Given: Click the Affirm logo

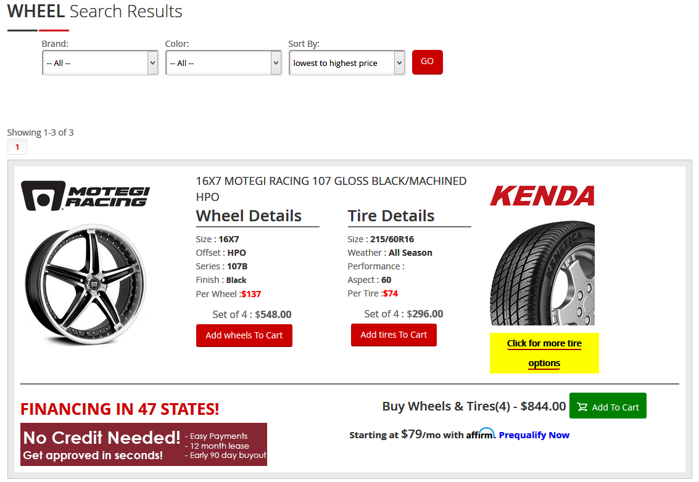Looking at the screenshot, I should (x=481, y=433).
